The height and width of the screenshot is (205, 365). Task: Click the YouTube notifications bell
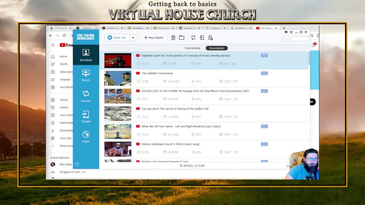click(313, 45)
